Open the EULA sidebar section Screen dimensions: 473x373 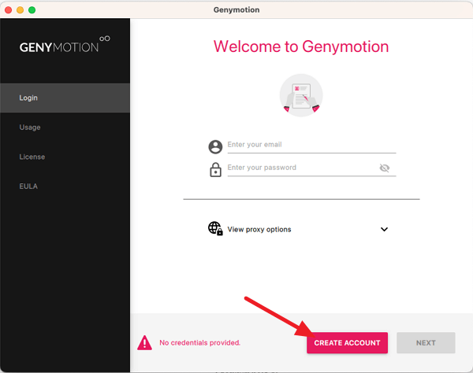[65, 186]
